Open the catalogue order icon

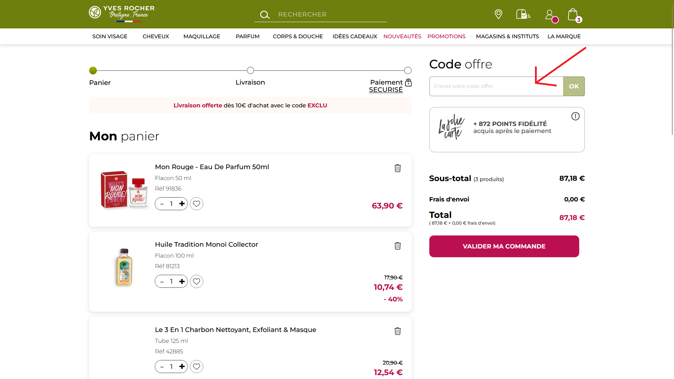[x=523, y=14]
